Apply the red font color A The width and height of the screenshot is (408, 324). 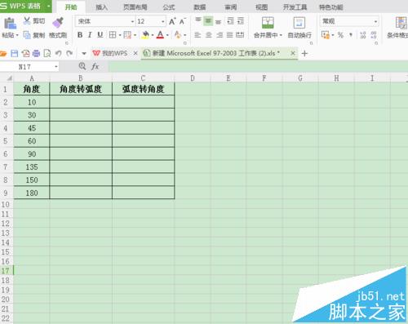tap(160, 35)
